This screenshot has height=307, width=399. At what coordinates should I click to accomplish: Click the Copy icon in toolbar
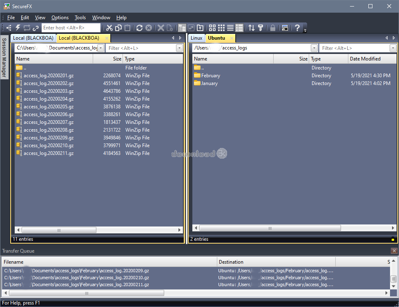click(118, 28)
